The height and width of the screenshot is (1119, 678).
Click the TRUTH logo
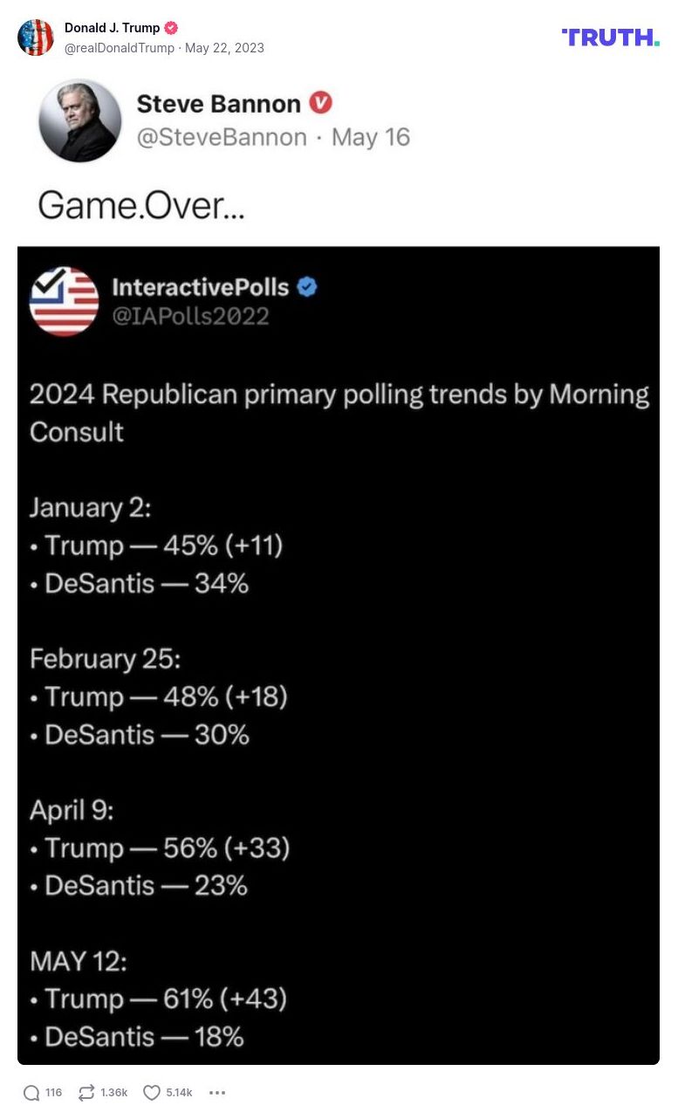point(609,37)
